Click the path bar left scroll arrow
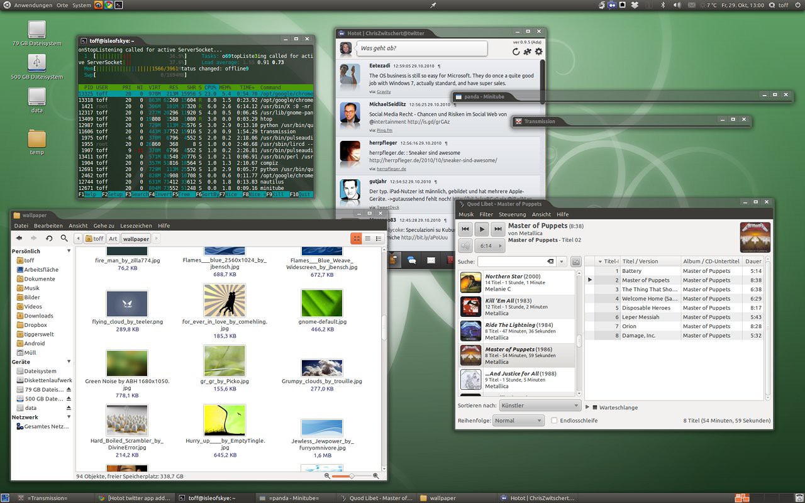Image resolution: width=805 pixels, height=503 pixels. click(x=78, y=238)
